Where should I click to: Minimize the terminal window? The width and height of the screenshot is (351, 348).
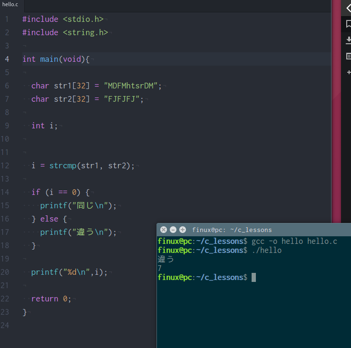click(x=173, y=230)
